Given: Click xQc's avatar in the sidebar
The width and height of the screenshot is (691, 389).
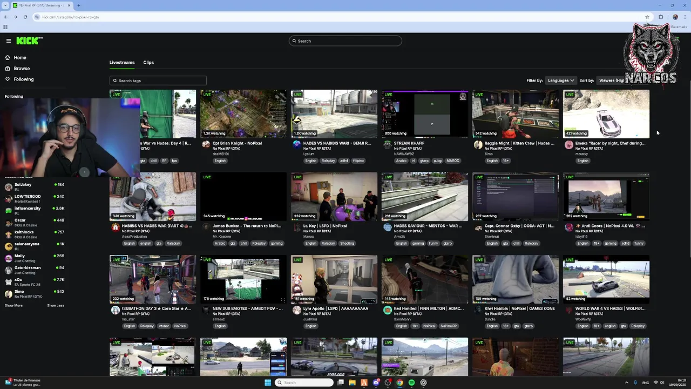Looking at the screenshot, I should [x=8, y=282].
